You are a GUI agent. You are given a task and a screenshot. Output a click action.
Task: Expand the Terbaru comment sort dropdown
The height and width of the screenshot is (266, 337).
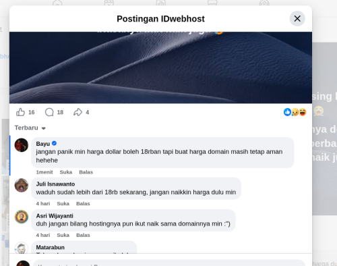pos(30,128)
